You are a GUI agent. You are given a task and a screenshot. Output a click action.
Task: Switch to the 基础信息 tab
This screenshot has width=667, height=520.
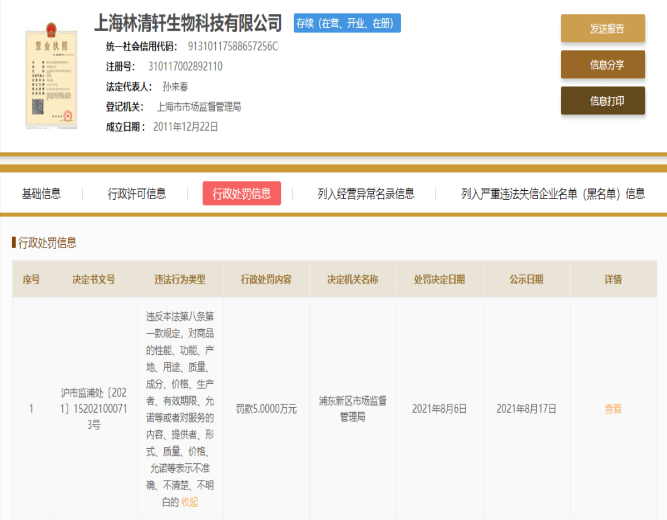tap(41, 194)
